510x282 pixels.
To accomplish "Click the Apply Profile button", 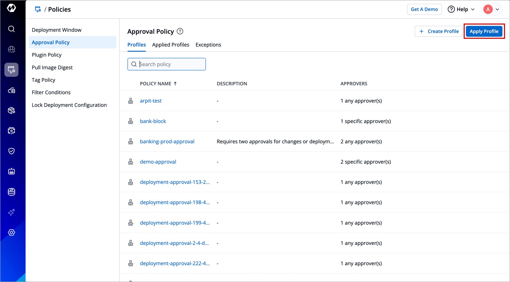I will (484, 31).
